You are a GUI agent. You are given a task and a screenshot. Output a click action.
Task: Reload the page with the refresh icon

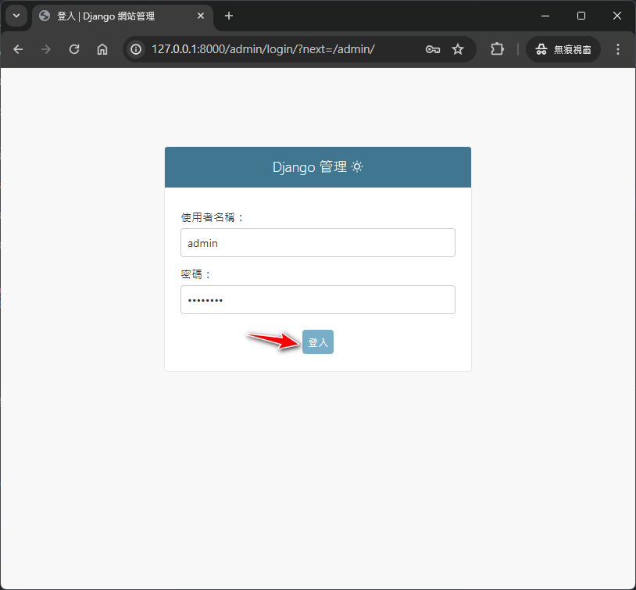point(74,49)
